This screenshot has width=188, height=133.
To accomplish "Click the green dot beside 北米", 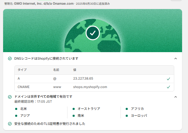I will 16,109.
